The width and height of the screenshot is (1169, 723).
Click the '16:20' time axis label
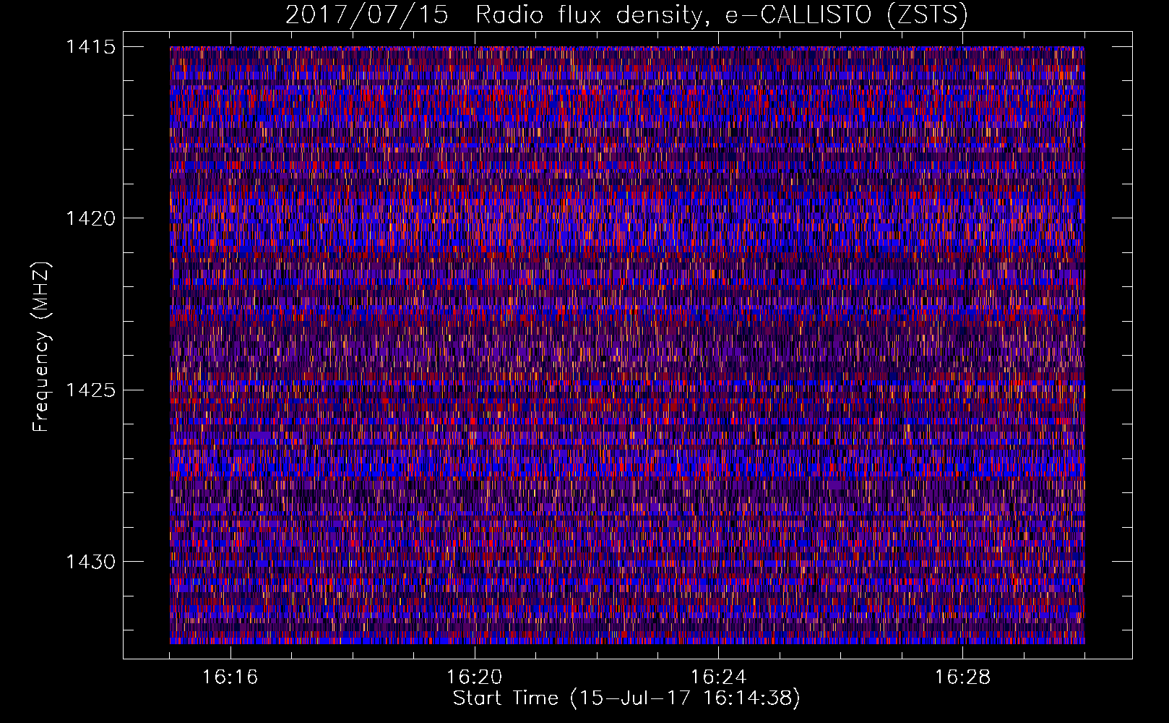(x=475, y=677)
